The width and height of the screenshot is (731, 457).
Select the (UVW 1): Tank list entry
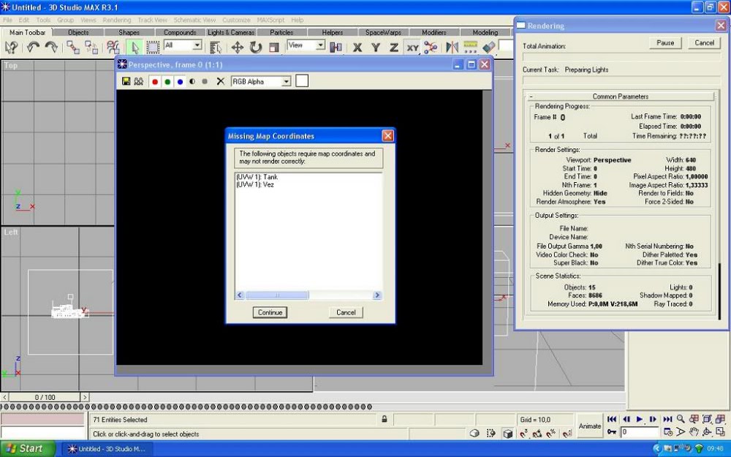[x=257, y=177]
